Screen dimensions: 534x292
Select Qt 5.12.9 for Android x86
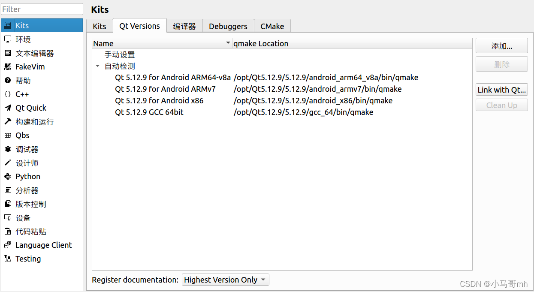(159, 101)
